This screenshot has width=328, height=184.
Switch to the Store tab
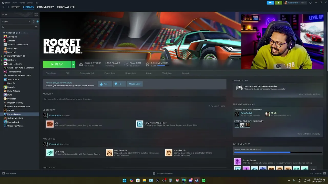[x=16, y=7]
